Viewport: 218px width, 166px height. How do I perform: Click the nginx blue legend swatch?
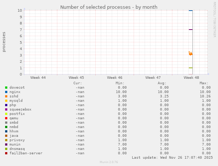(6, 92)
